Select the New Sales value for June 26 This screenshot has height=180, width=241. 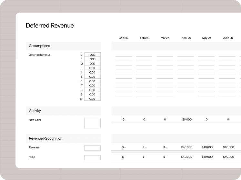228,120
